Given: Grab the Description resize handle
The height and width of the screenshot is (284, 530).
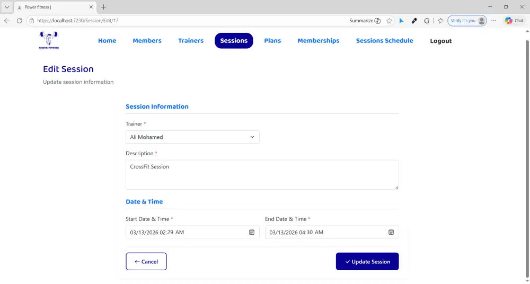Looking at the screenshot, I should (x=396, y=187).
